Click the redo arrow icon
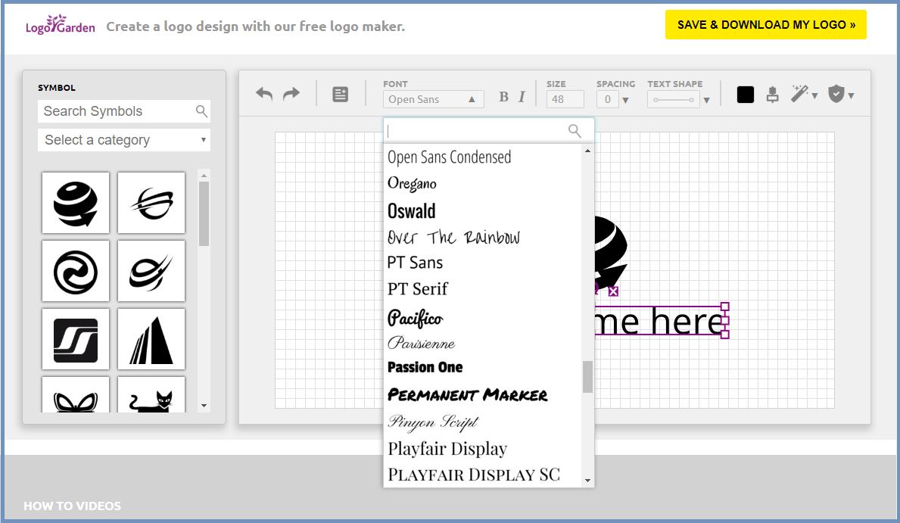 point(291,94)
